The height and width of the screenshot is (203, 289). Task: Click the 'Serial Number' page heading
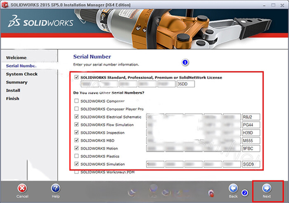92,57
